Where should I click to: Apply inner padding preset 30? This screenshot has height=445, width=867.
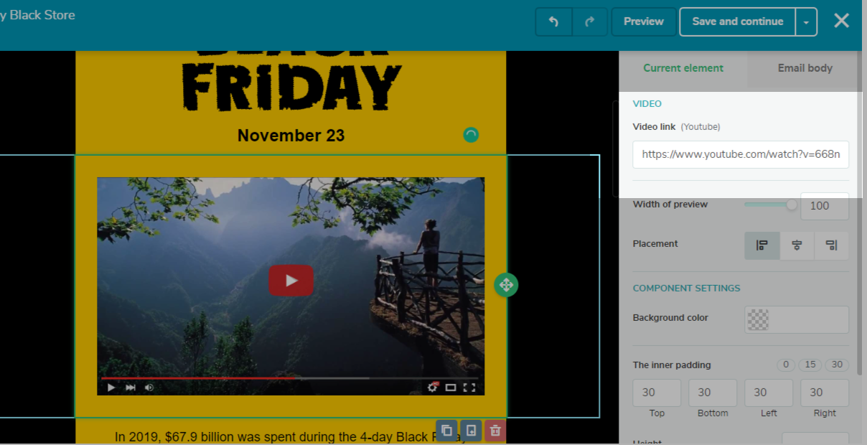point(837,365)
